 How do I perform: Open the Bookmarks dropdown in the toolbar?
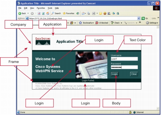(86, 23)
